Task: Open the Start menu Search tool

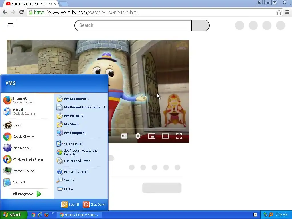Action: (x=81, y=180)
